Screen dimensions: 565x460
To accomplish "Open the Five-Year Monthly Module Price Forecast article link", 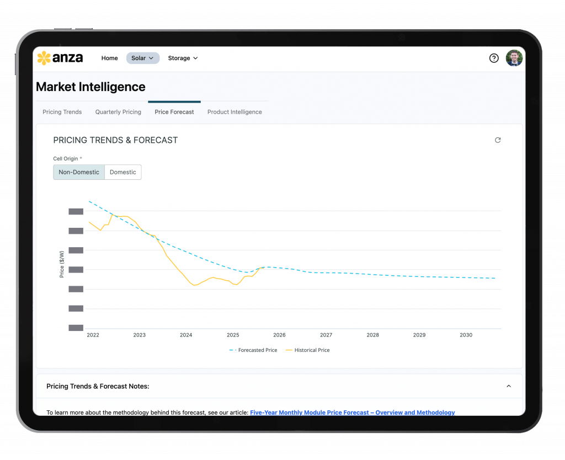I will [x=352, y=412].
